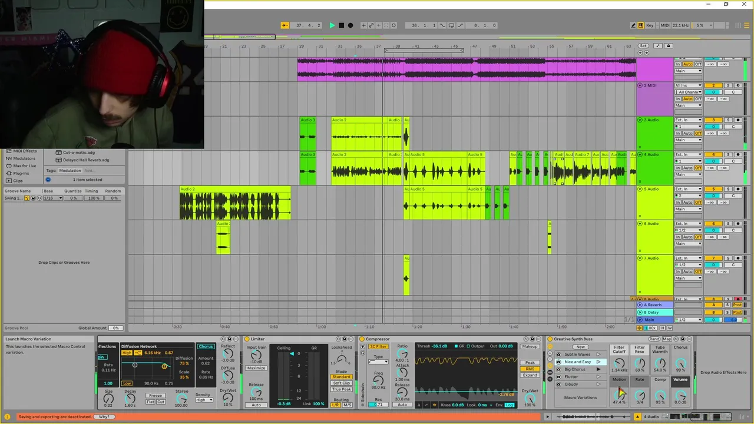The image size is (754, 424).
Task: Set monitor to In on 6 Audio
Action: pyautogui.click(x=678, y=237)
